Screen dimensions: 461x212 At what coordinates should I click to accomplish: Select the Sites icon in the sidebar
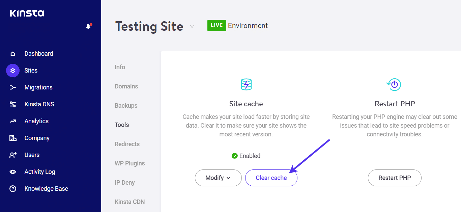tap(12, 70)
